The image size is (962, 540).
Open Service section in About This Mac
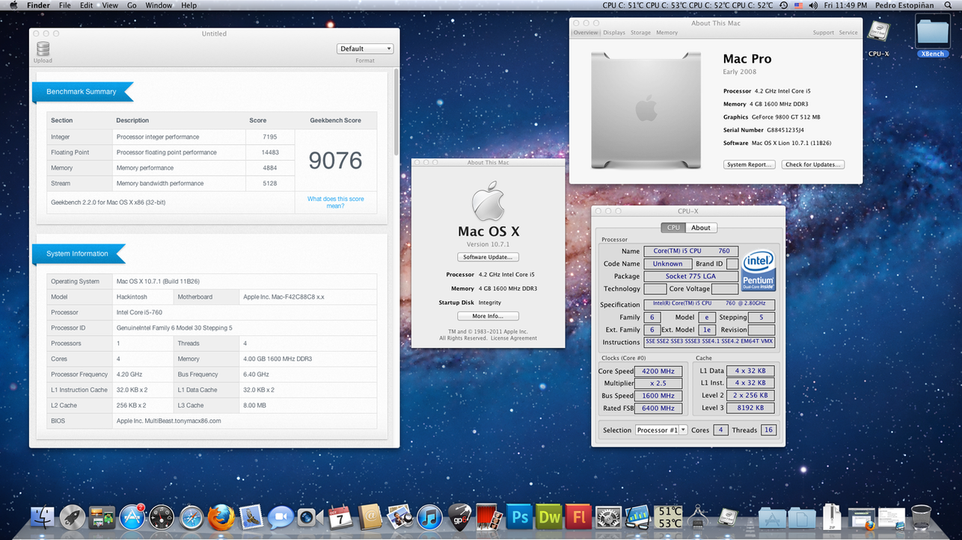(848, 33)
